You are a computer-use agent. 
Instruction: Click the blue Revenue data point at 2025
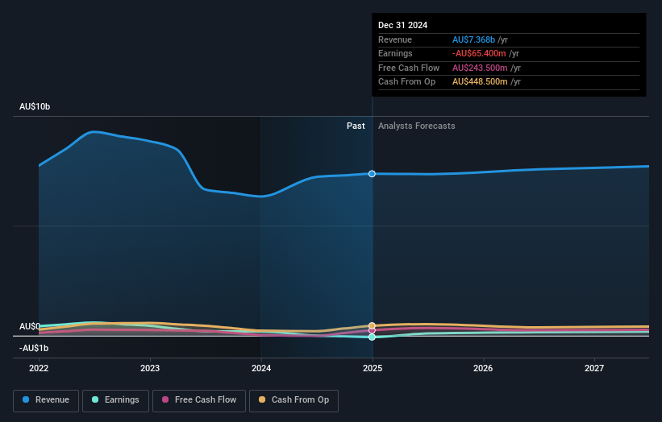point(372,174)
